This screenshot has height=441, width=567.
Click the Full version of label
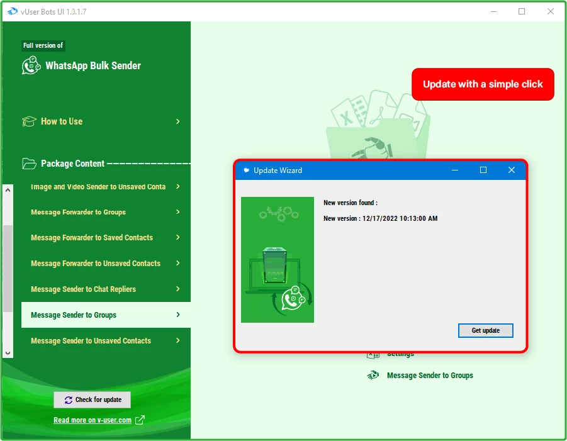(43, 45)
